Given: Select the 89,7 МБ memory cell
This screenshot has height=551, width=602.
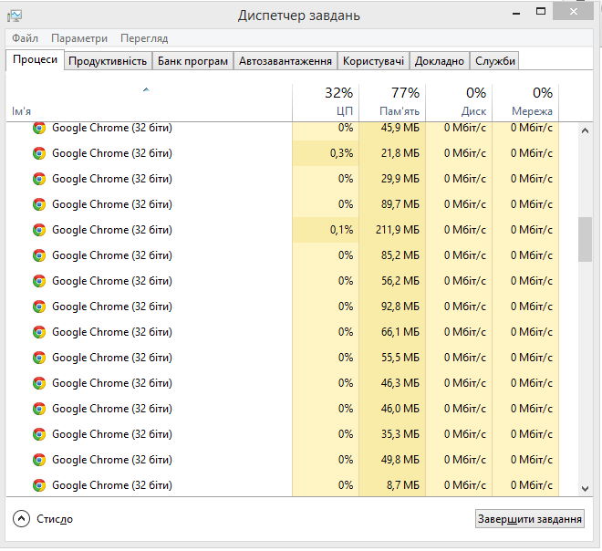Looking at the screenshot, I should [x=392, y=204].
